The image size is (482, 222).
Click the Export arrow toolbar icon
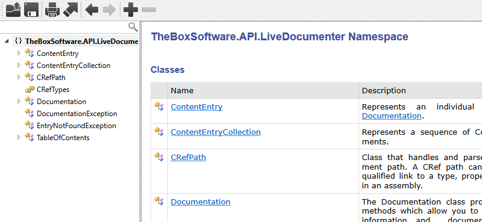click(x=70, y=10)
